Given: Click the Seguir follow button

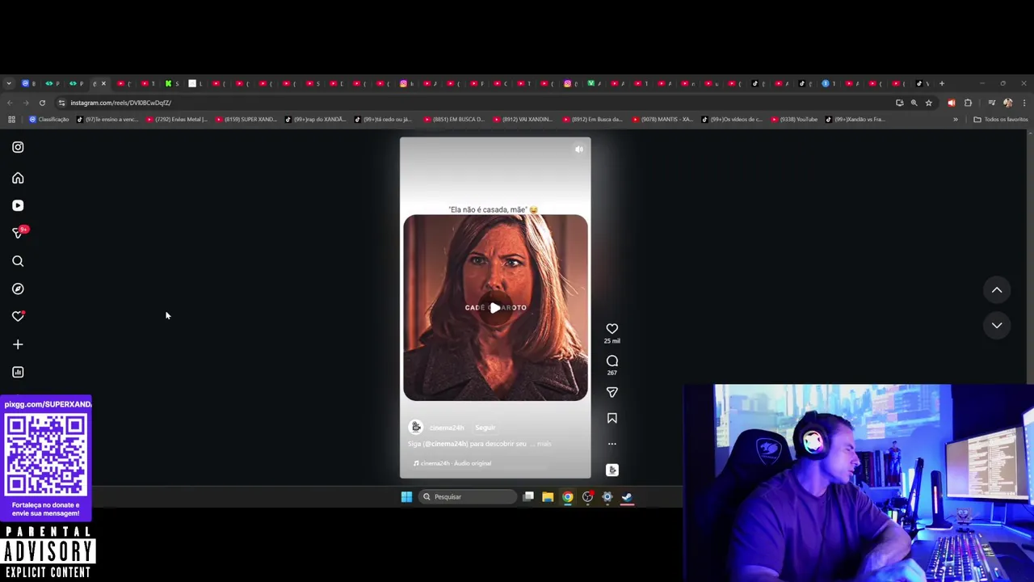Looking at the screenshot, I should pyautogui.click(x=485, y=428).
